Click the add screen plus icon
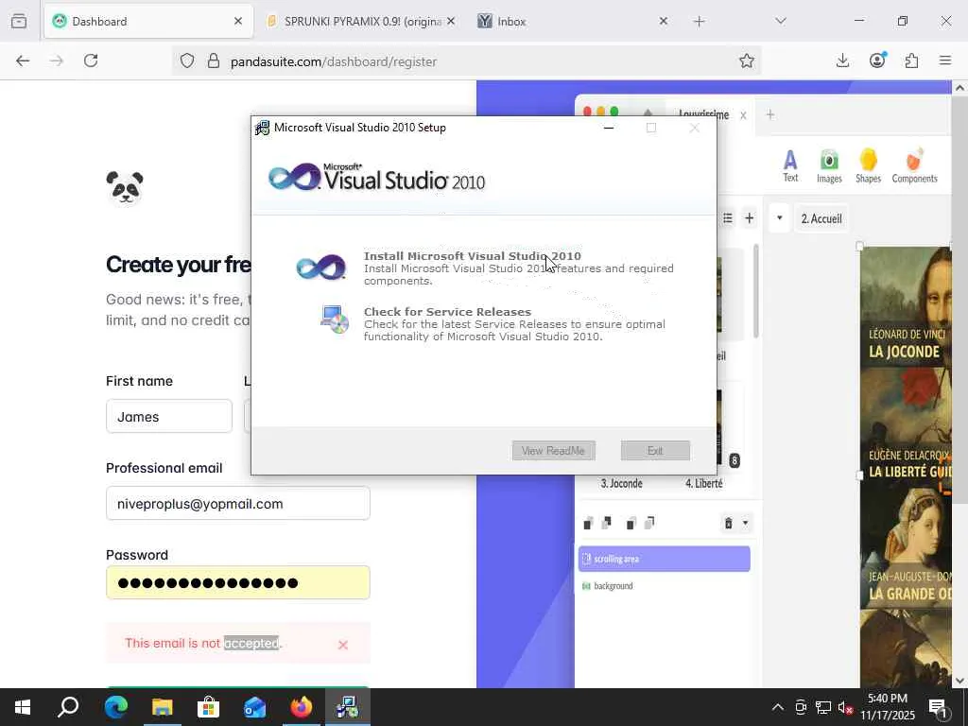968x726 pixels. (750, 218)
